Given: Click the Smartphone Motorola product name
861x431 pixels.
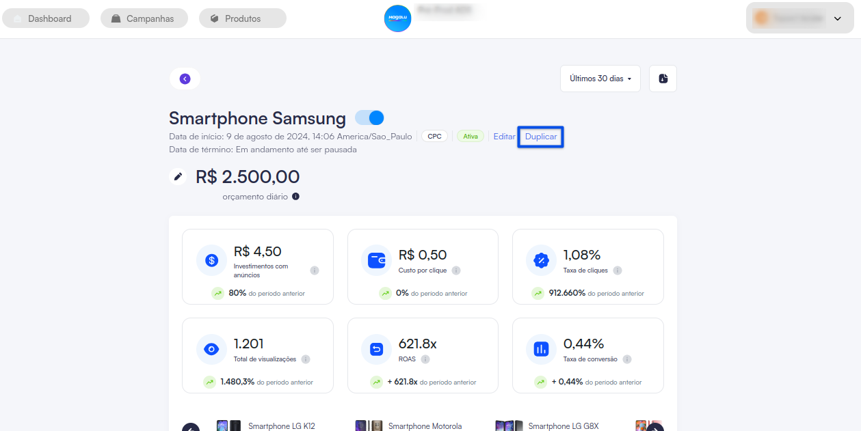Looking at the screenshot, I should tap(425, 426).
